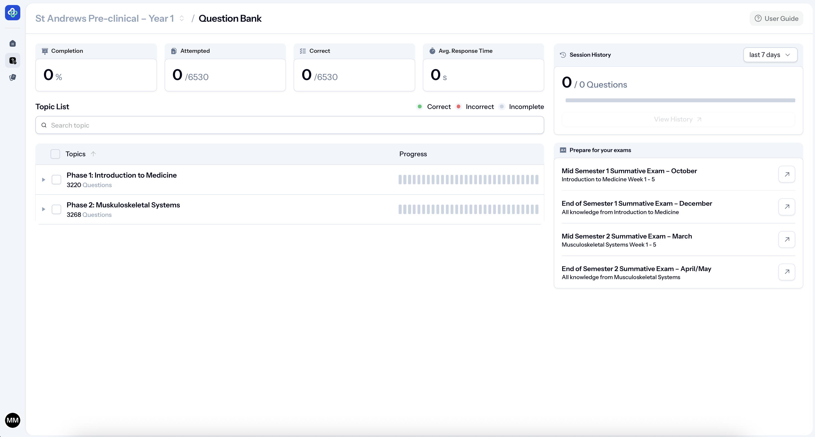
Task: Select the Question Bank sidebar icon
Action: click(x=13, y=60)
